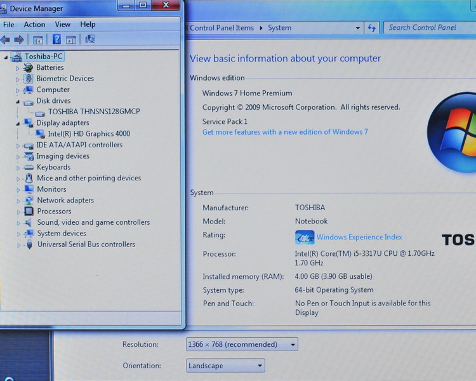
Task: Expand the Network adapters node
Action: tap(18, 201)
